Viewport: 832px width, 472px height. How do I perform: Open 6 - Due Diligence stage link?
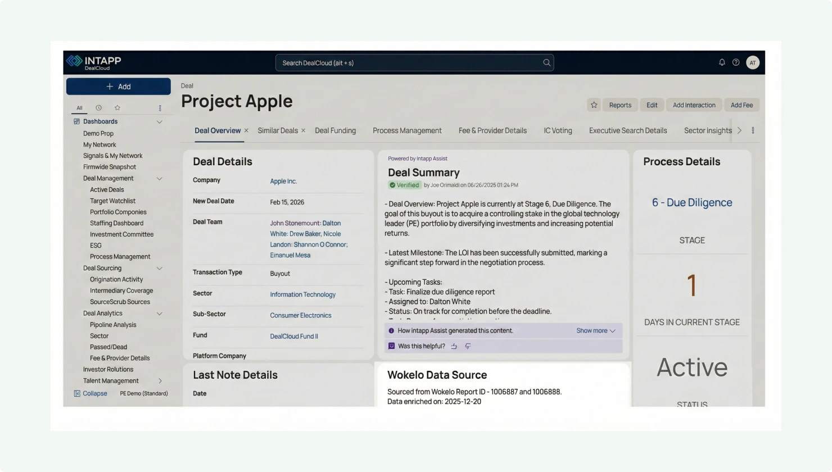(x=692, y=202)
